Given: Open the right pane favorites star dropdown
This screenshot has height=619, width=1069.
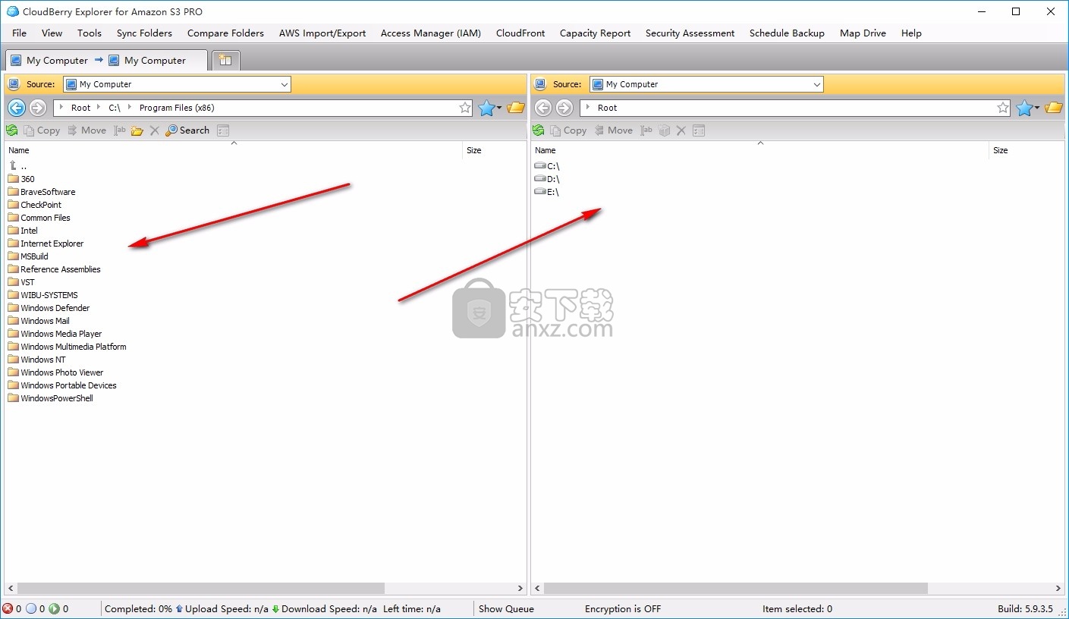Looking at the screenshot, I should [1036, 108].
